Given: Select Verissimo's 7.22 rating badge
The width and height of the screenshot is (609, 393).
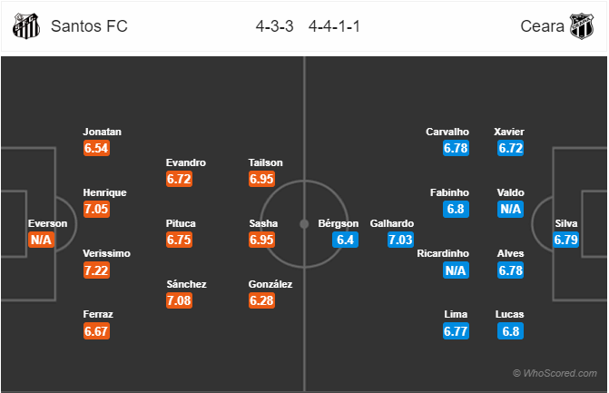Looking at the screenshot, I should [97, 270].
